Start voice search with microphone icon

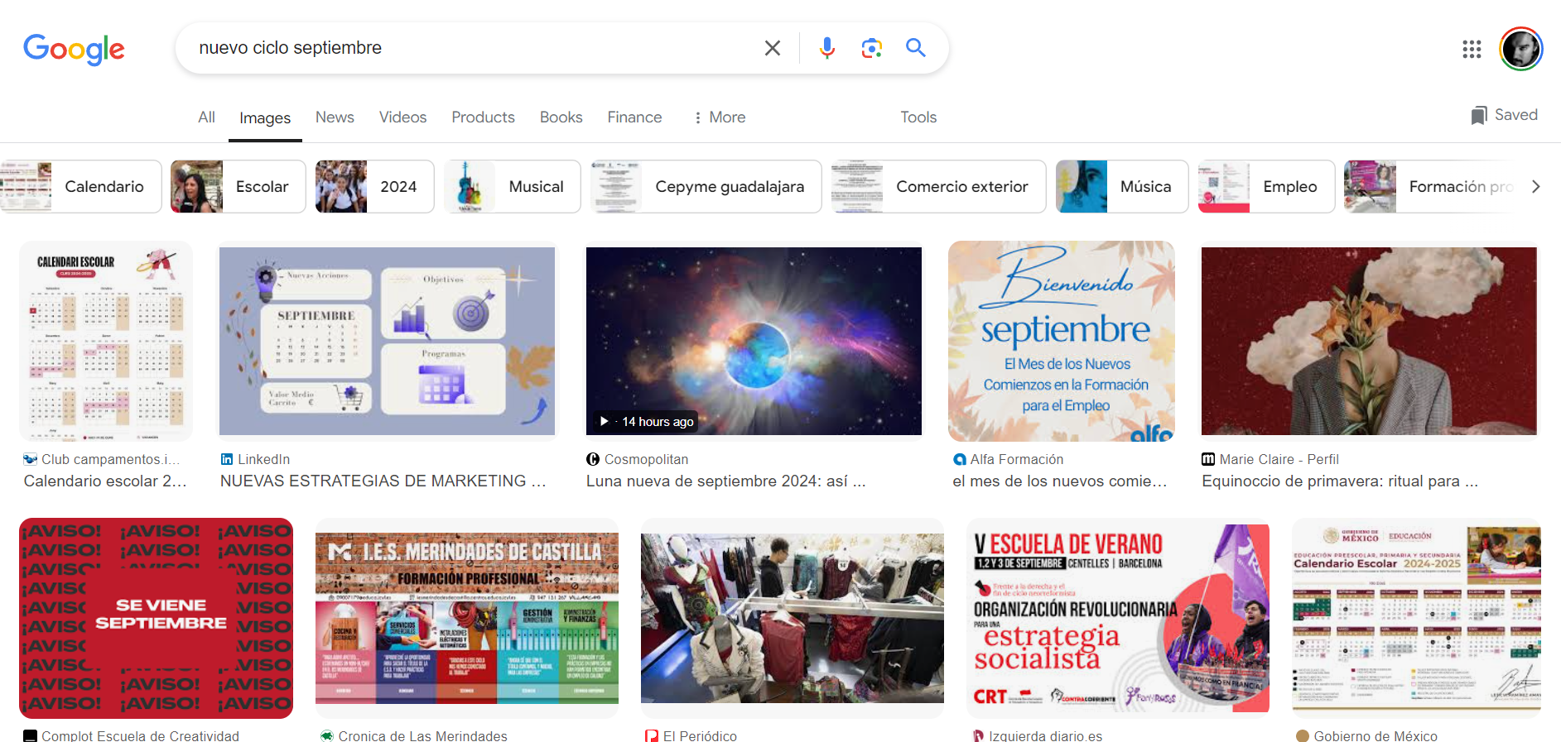826,48
